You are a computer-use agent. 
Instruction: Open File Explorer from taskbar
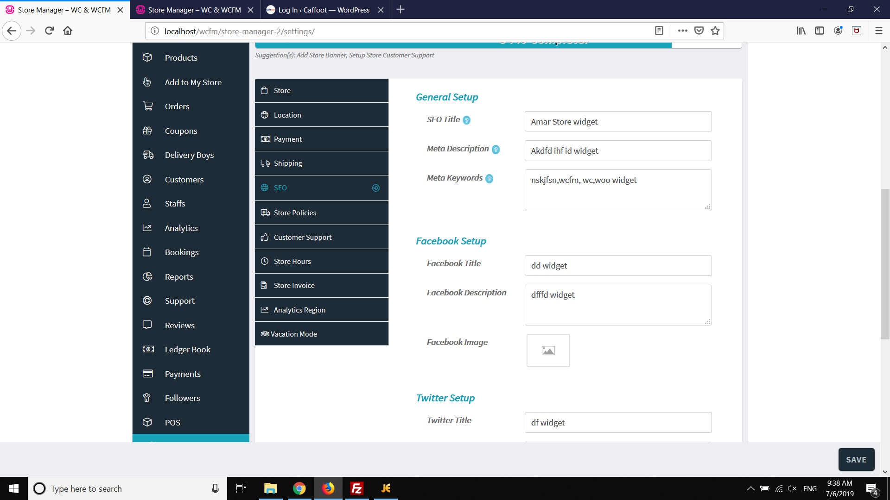point(271,488)
